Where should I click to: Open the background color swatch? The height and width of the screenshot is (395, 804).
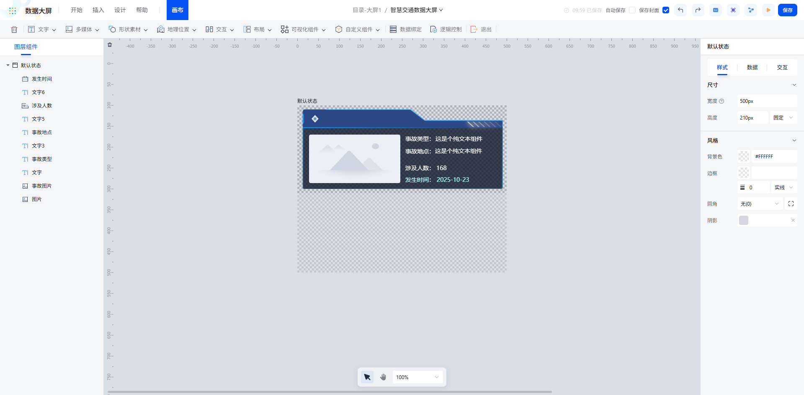click(x=744, y=156)
